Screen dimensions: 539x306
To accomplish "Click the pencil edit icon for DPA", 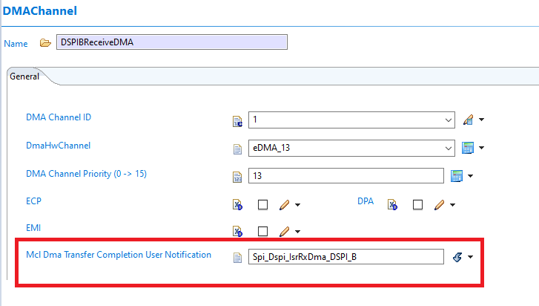I will 439,204.
